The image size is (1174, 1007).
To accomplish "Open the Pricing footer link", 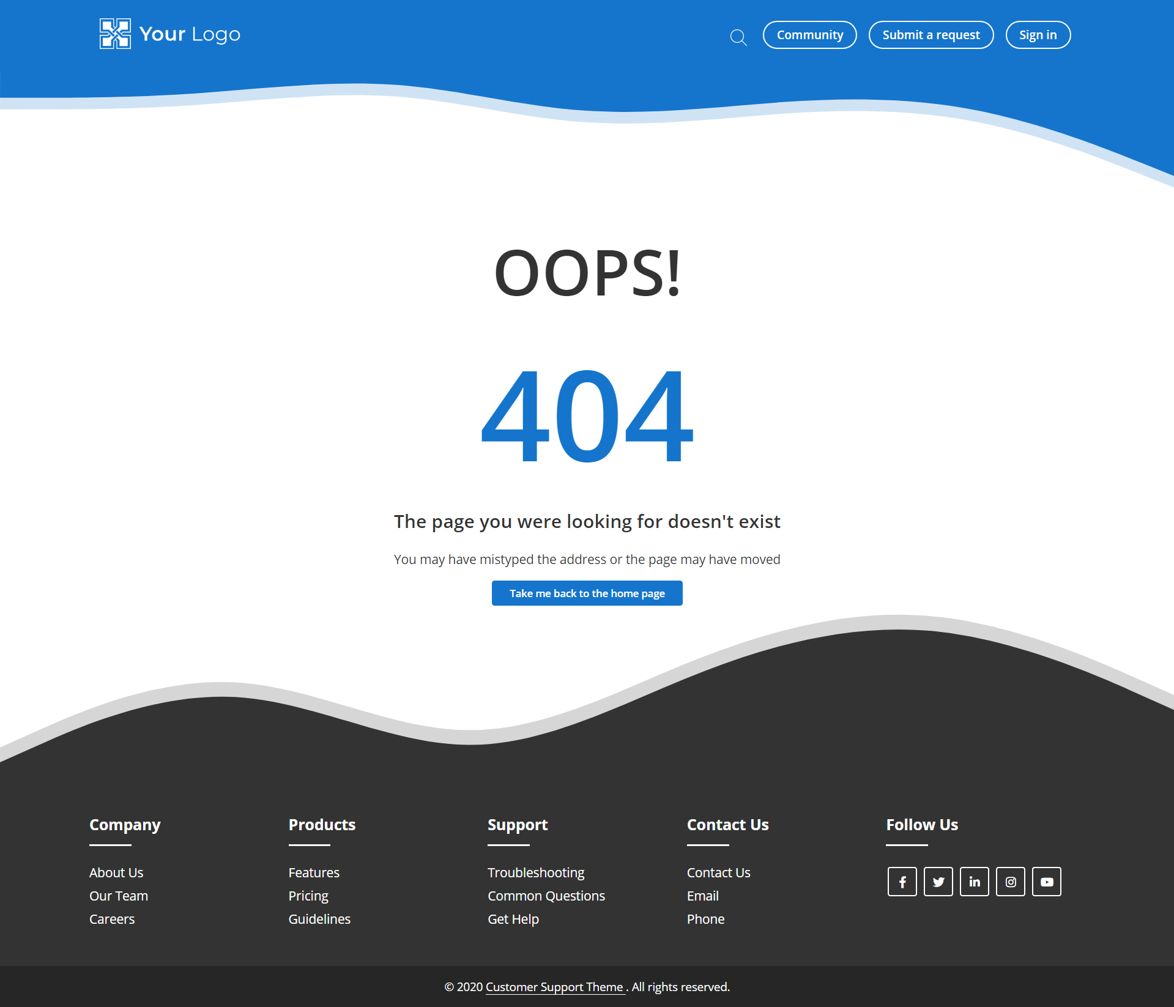I will (x=308, y=896).
